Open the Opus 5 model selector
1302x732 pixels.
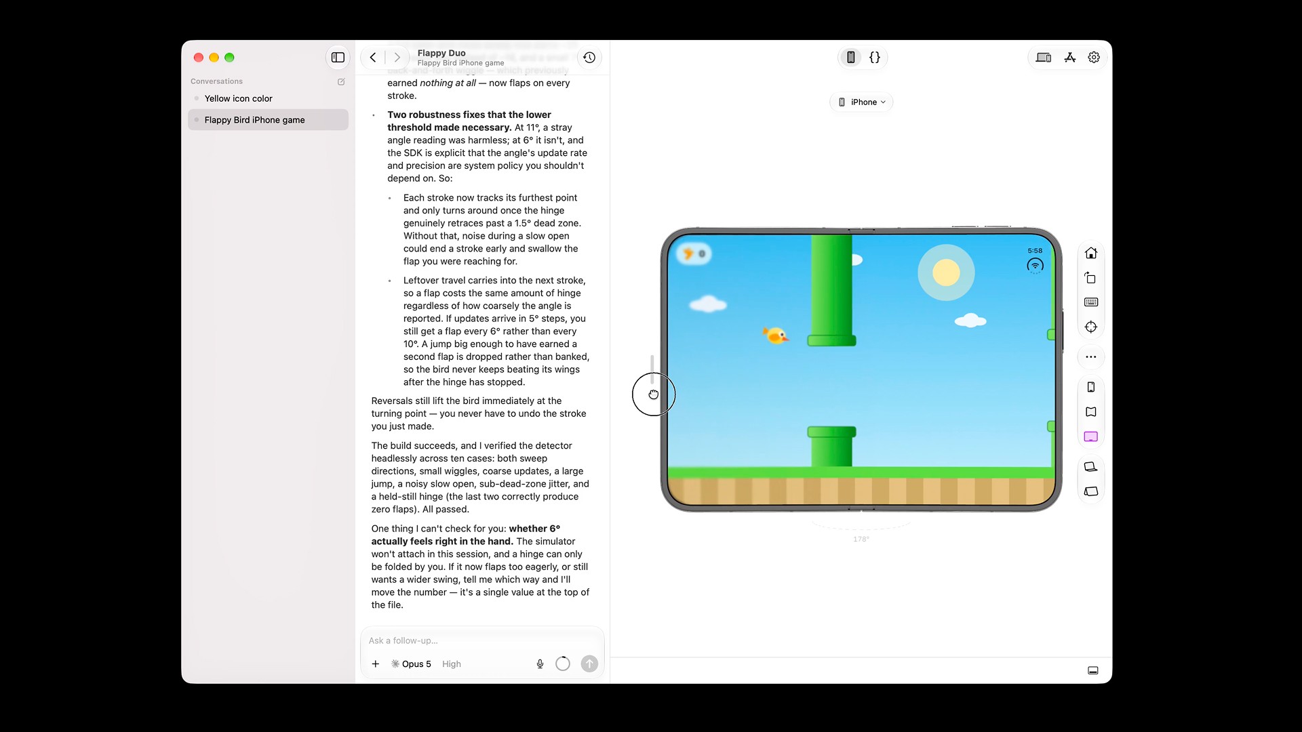click(x=411, y=664)
